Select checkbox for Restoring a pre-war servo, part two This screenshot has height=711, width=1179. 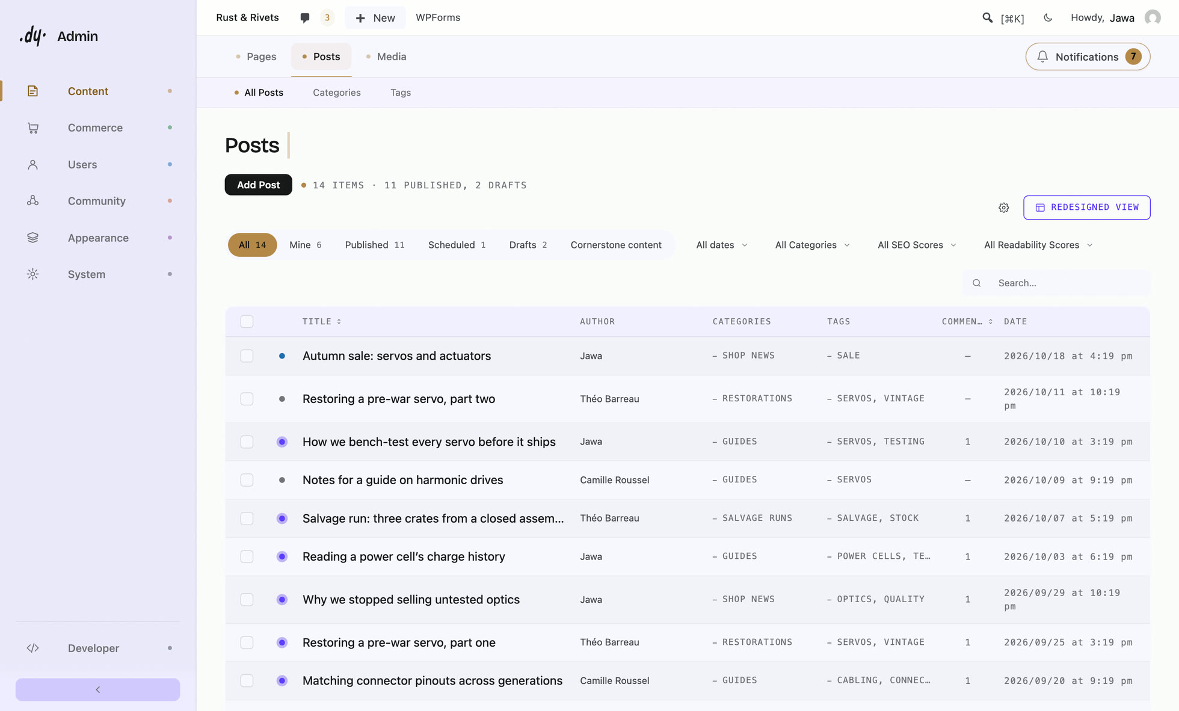point(247,399)
